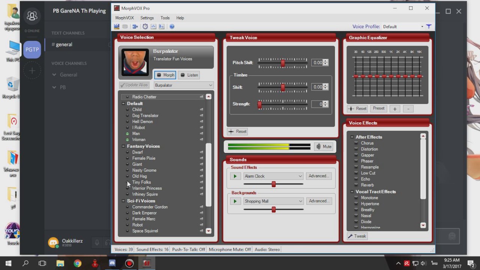Viewport: 480px width, 270px height.
Task: Click the signal bars icon beside Robot
Action: coord(201,225)
